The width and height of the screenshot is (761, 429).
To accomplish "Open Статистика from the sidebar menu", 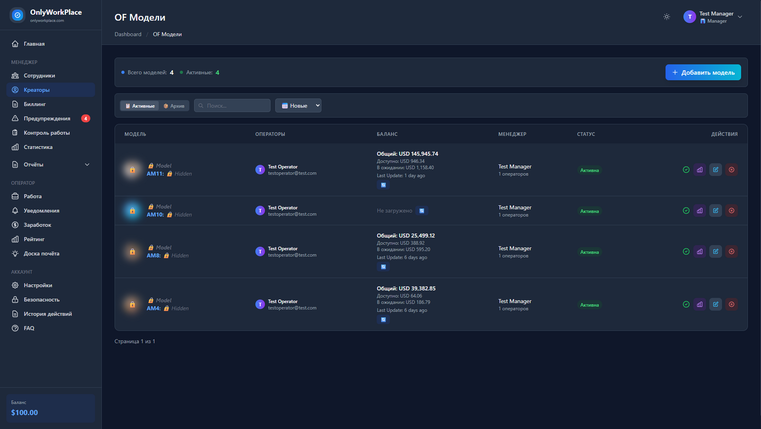I will click(x=38, y=147).
